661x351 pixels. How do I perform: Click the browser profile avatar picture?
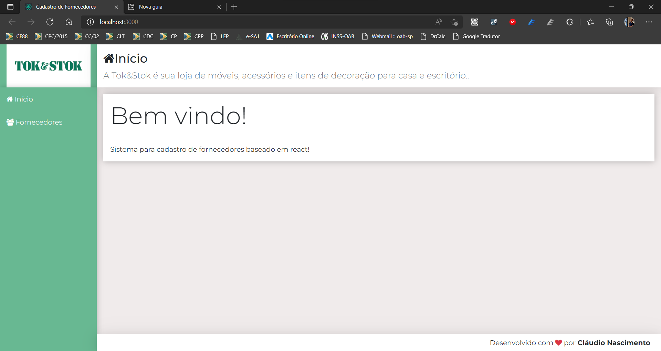(x=630, y=22)
